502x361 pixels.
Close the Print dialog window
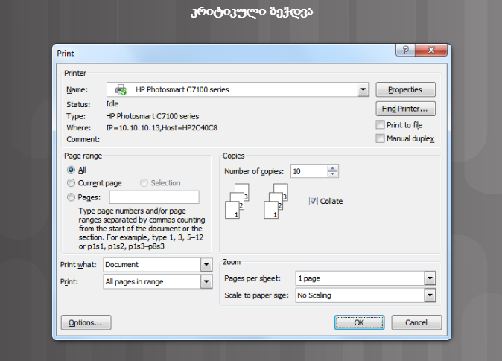pos(433,50)
